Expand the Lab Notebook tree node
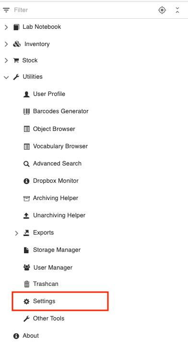The image size is (188, 342). (x=6, y=27)
